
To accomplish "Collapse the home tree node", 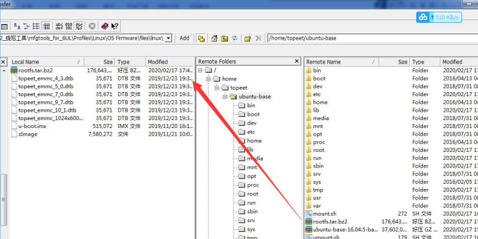I will pyautogui.click(x=208, y=79).
